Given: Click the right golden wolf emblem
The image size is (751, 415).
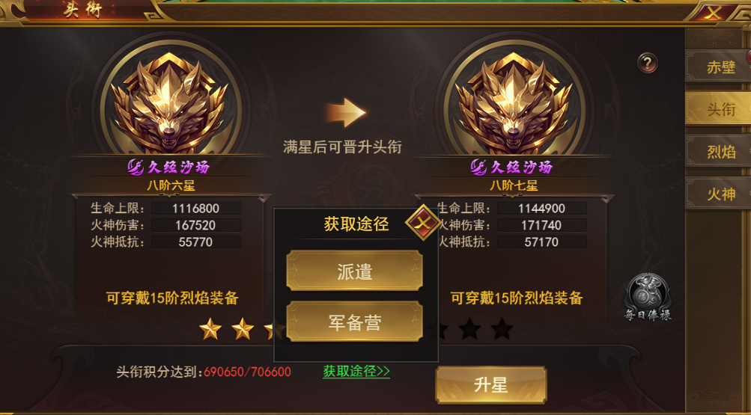Looking at the screenshot, I should coord(514,102).
